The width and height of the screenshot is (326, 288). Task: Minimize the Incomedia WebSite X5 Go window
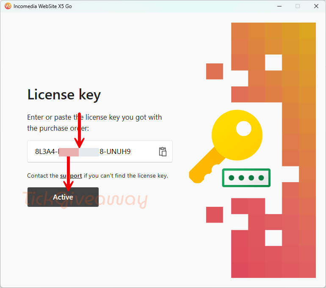pyautogui.click(x=279, y=6)
